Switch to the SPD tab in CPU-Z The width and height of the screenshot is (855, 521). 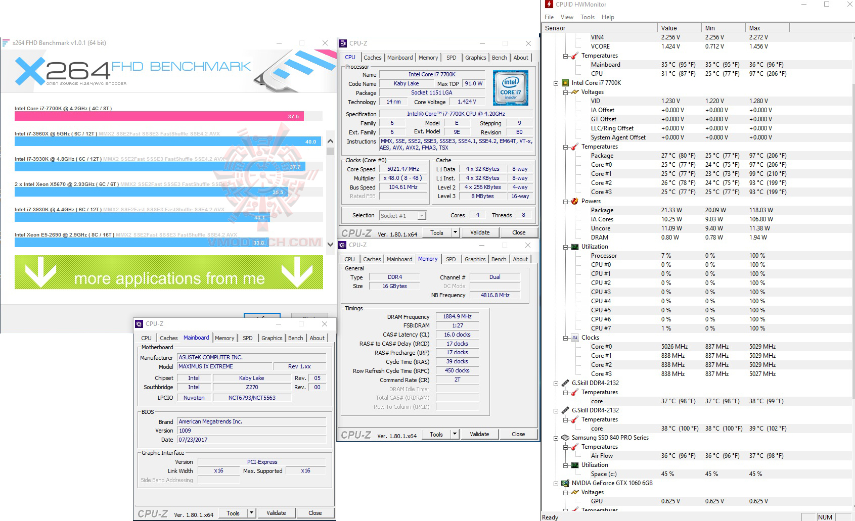tap(451, 57)
